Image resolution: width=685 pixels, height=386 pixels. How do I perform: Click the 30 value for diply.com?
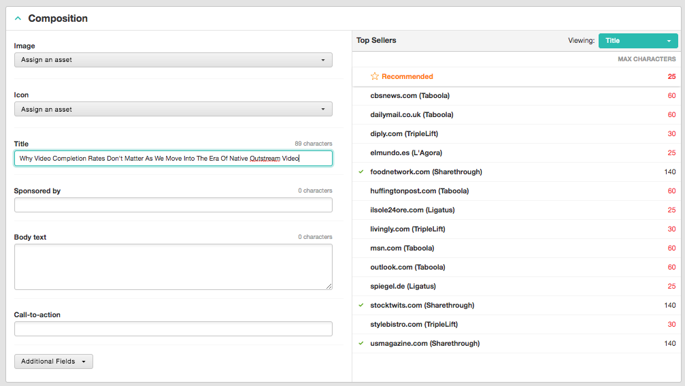pos(671,133)
